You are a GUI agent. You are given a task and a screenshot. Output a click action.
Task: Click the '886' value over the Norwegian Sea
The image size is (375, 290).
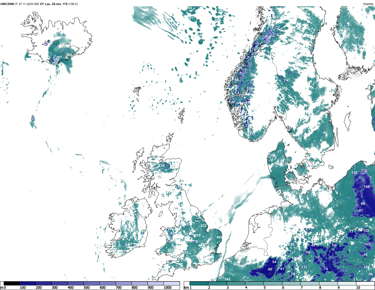click(x=218, y=20)
